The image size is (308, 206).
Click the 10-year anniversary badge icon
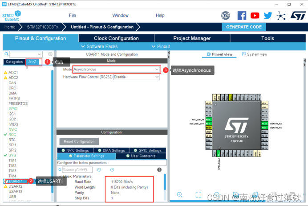click(226, 16)
